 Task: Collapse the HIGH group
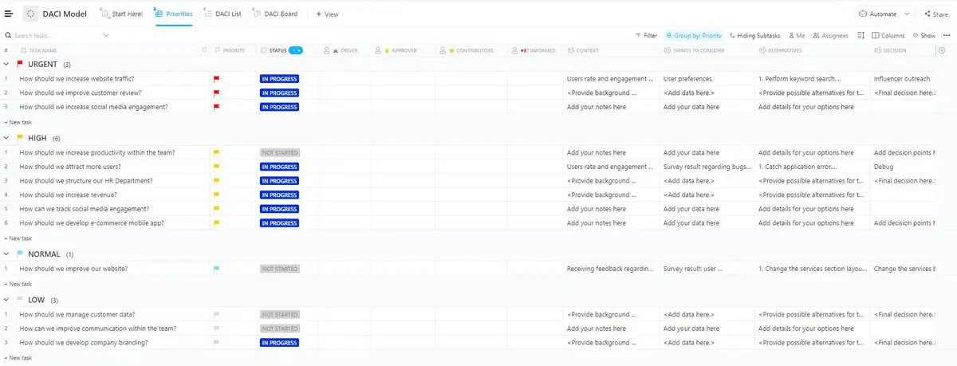point(7,138)
